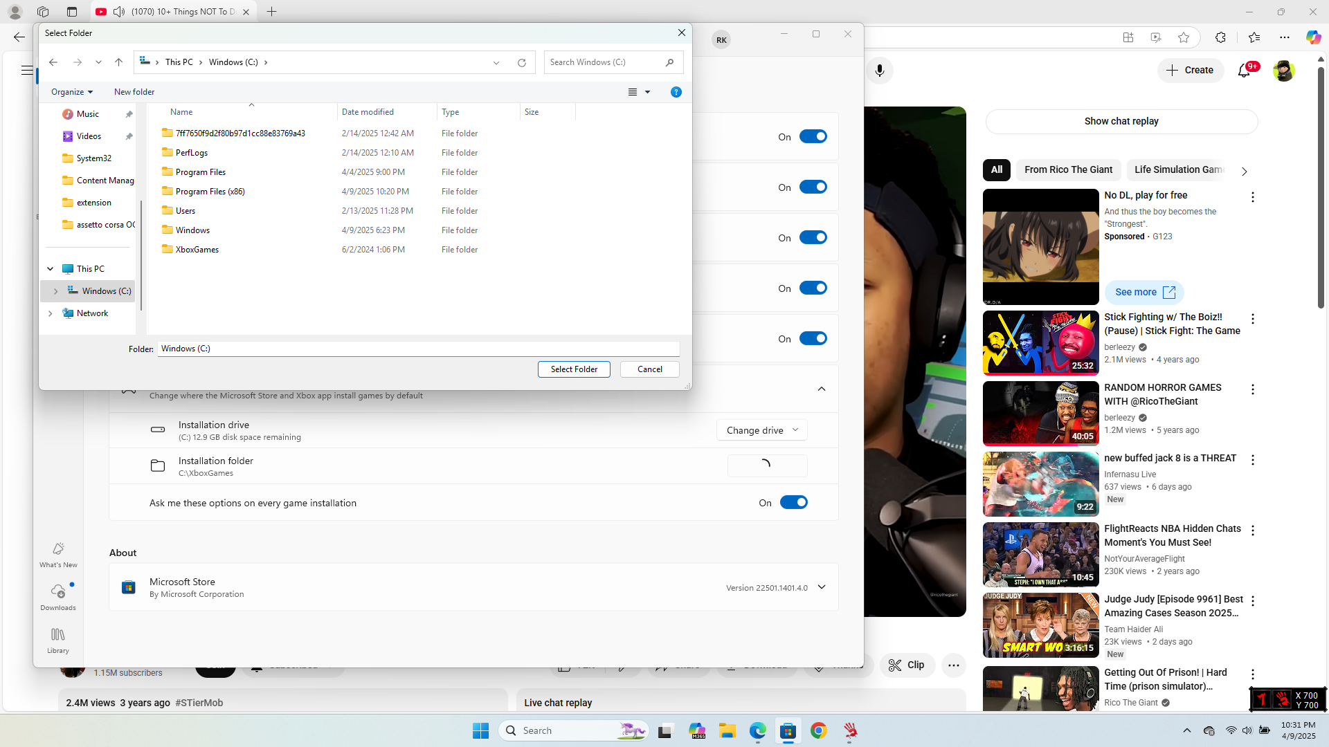
Task: Select Videos in navigation pane
Action: (89, 136)
